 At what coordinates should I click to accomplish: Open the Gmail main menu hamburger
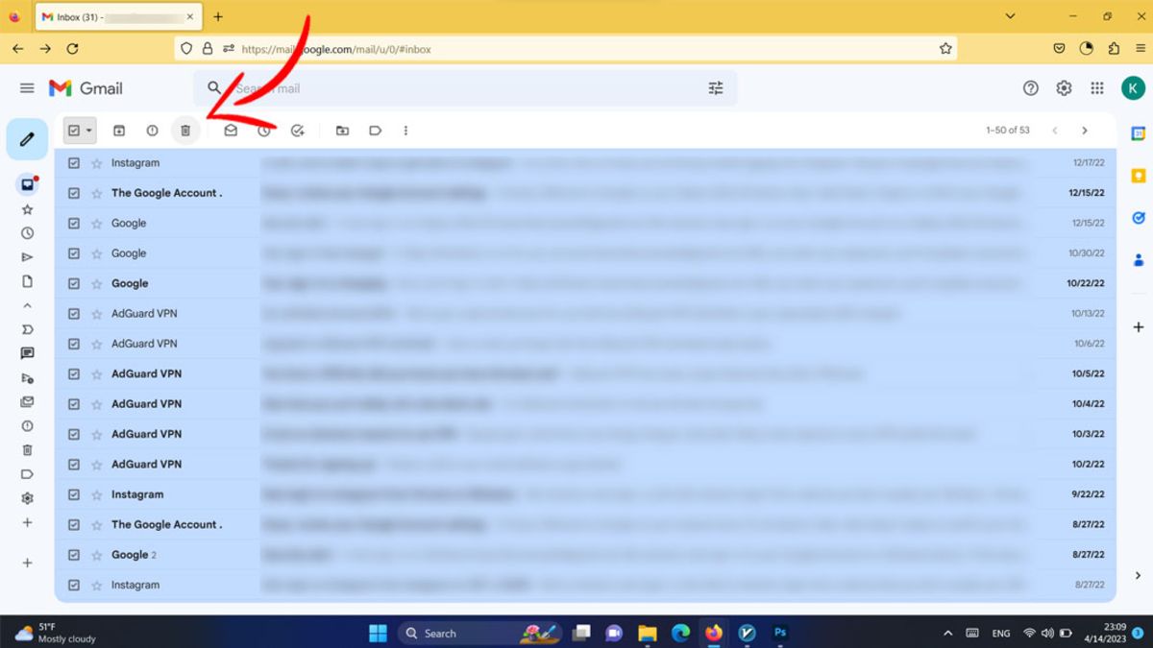tap(27, 88)
